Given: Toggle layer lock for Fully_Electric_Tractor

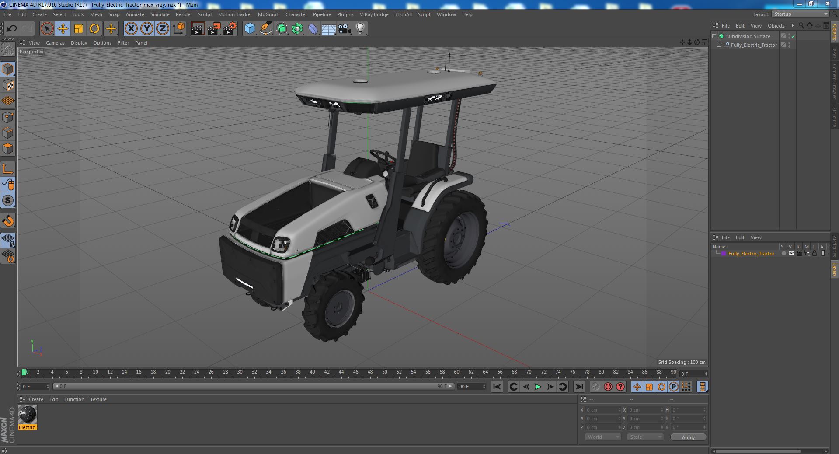Looking at the screenshot, I should click(815, 254).
